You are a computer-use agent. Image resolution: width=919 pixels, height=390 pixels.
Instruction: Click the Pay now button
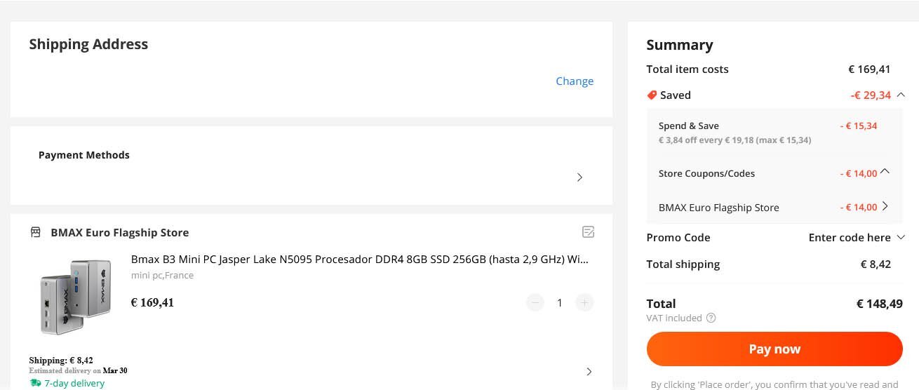[774, 349]
